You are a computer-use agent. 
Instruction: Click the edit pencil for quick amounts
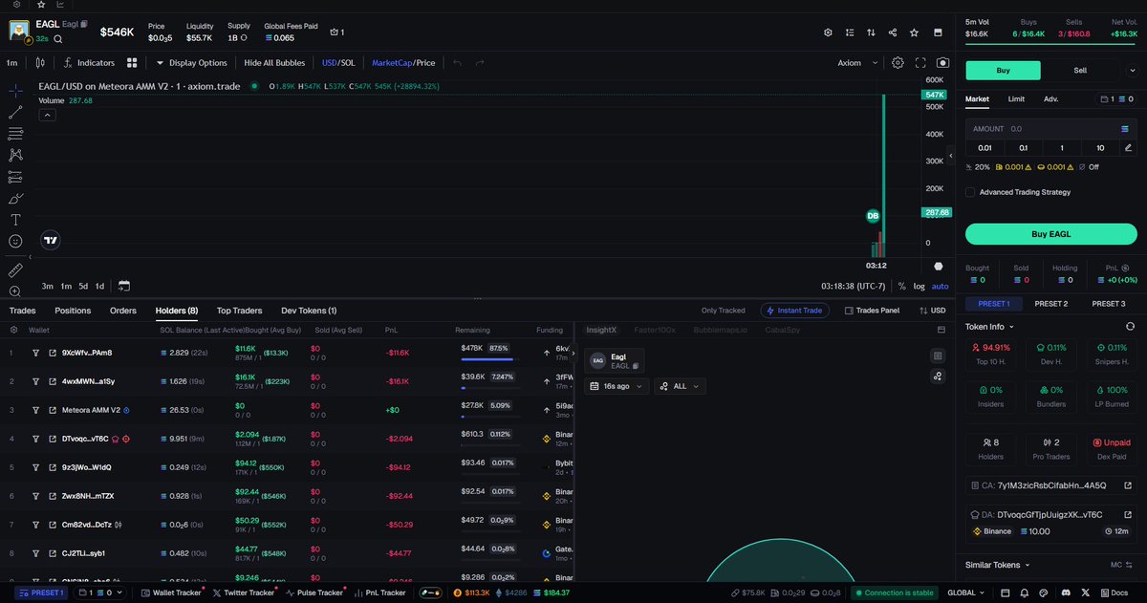click(x=1128, y=147)
